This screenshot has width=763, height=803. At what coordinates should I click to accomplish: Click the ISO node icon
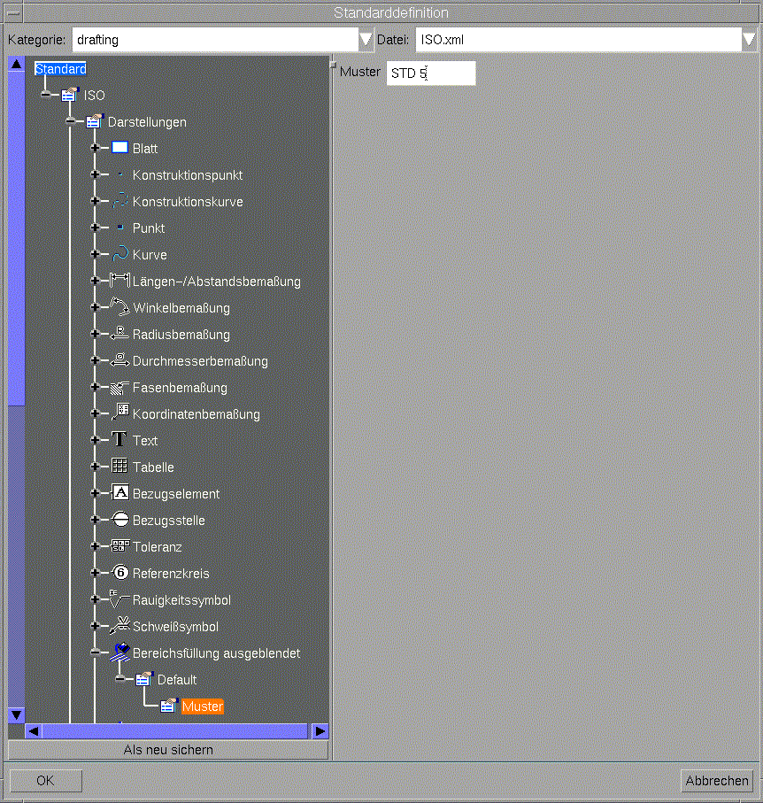click(70, 95)
